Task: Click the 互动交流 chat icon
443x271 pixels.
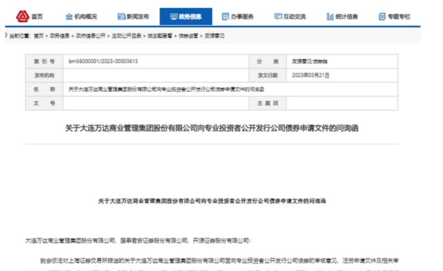Action: [x=278, y=16]
